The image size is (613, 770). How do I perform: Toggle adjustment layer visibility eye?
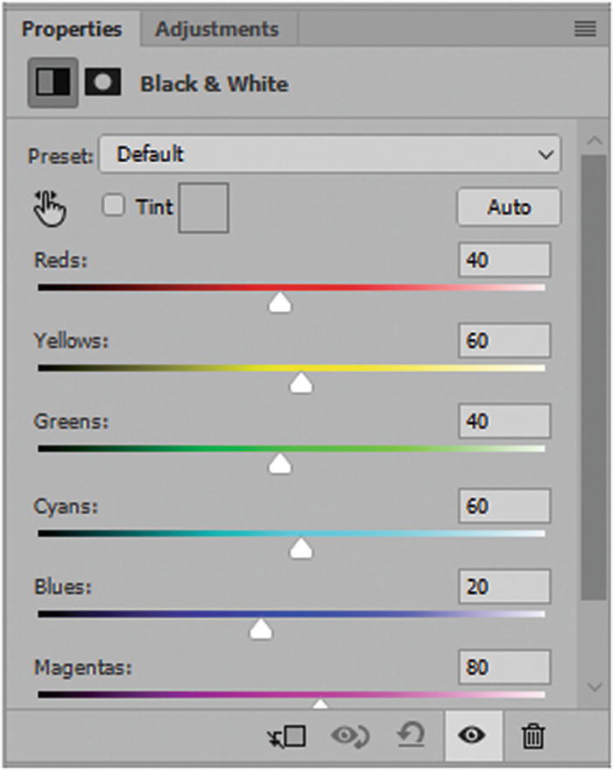click(x=473, y=737)
